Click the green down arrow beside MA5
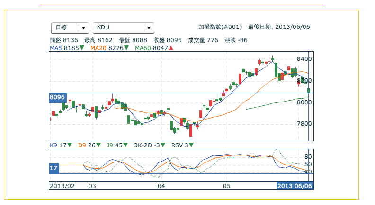 click(82, 48)
